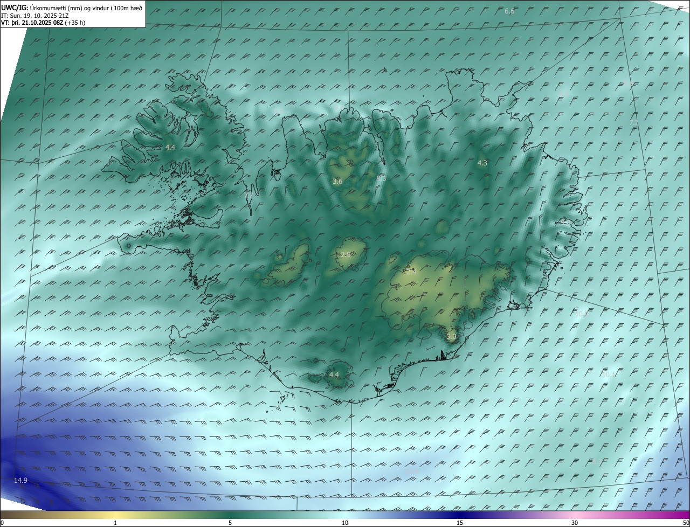Screen dimensions: 690x527
Task: Click the dark navy segment of the color bar
Action: (460, 515)
